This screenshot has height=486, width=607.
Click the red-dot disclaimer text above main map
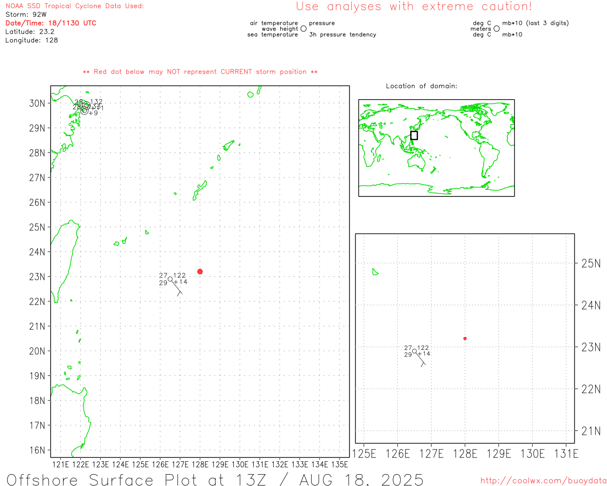(x=200, y=72)
